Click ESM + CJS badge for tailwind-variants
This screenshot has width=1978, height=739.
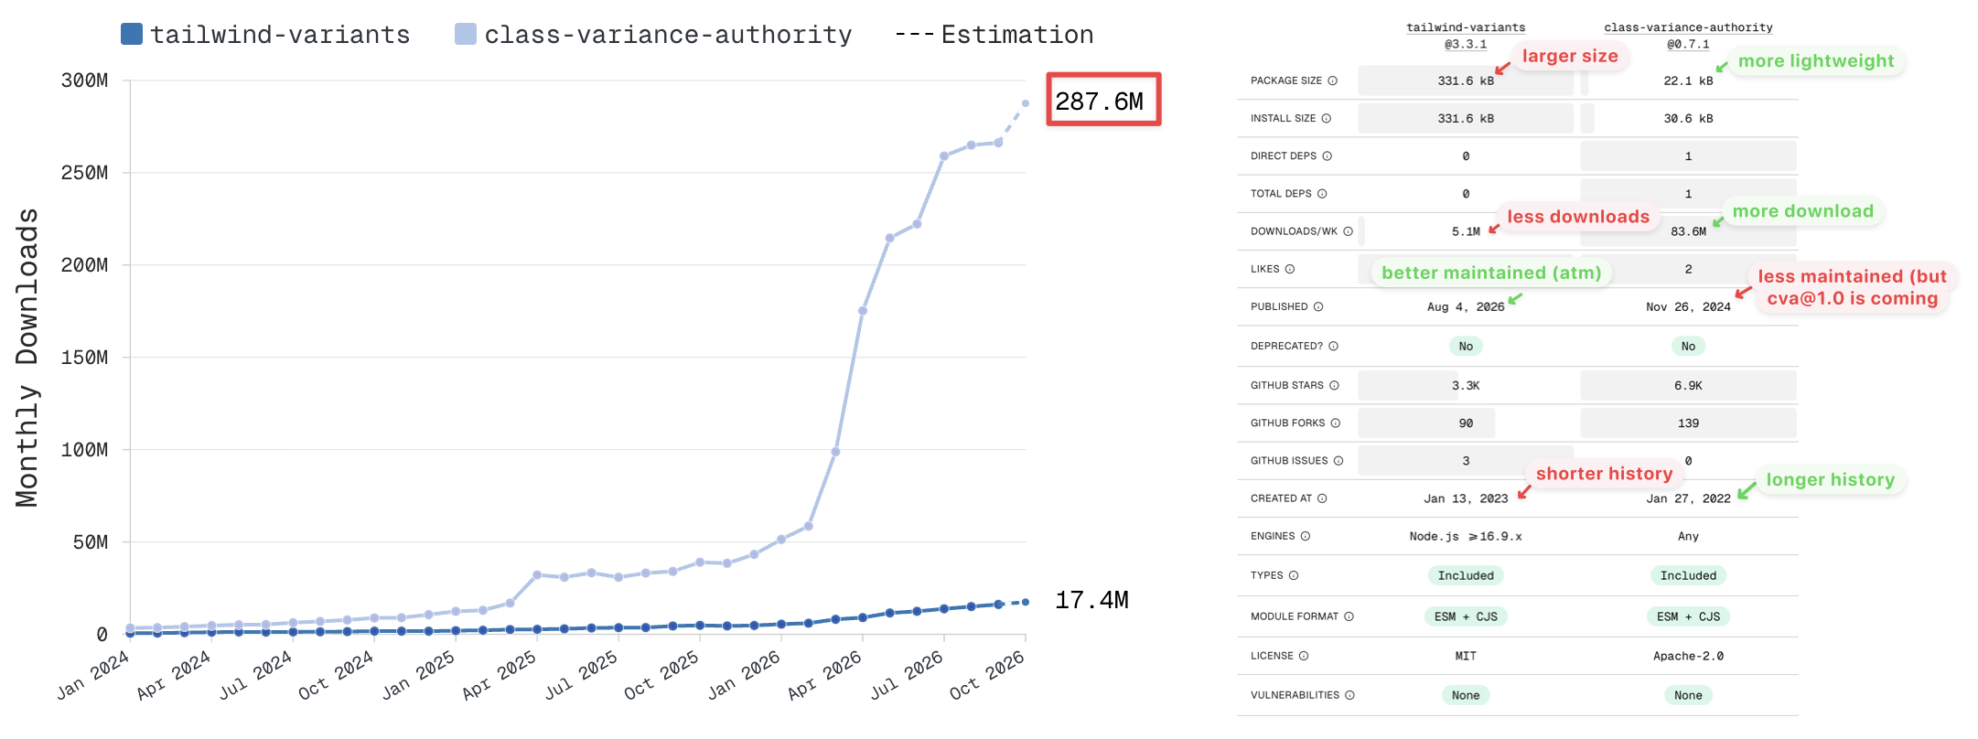coord(1466,616)
